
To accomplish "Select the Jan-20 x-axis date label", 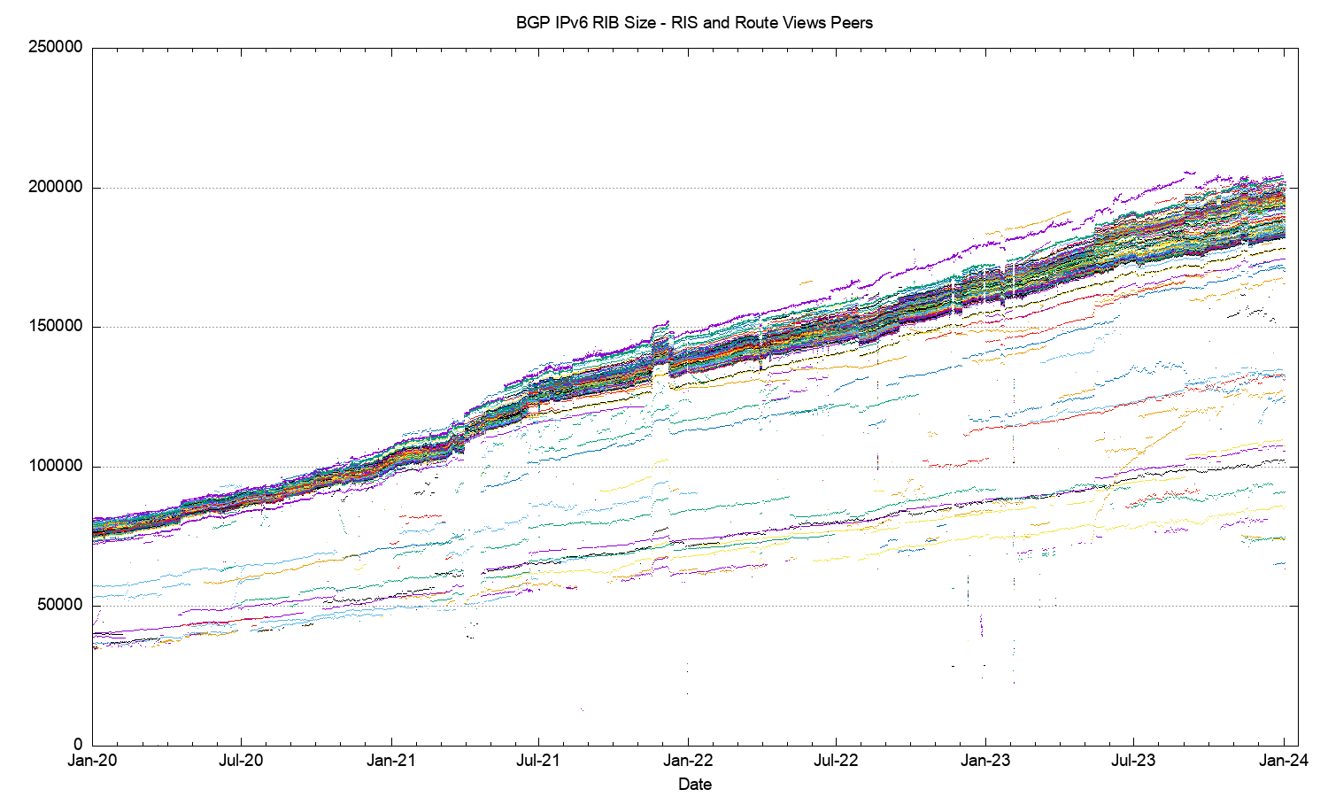I will [x=92, y=760].
